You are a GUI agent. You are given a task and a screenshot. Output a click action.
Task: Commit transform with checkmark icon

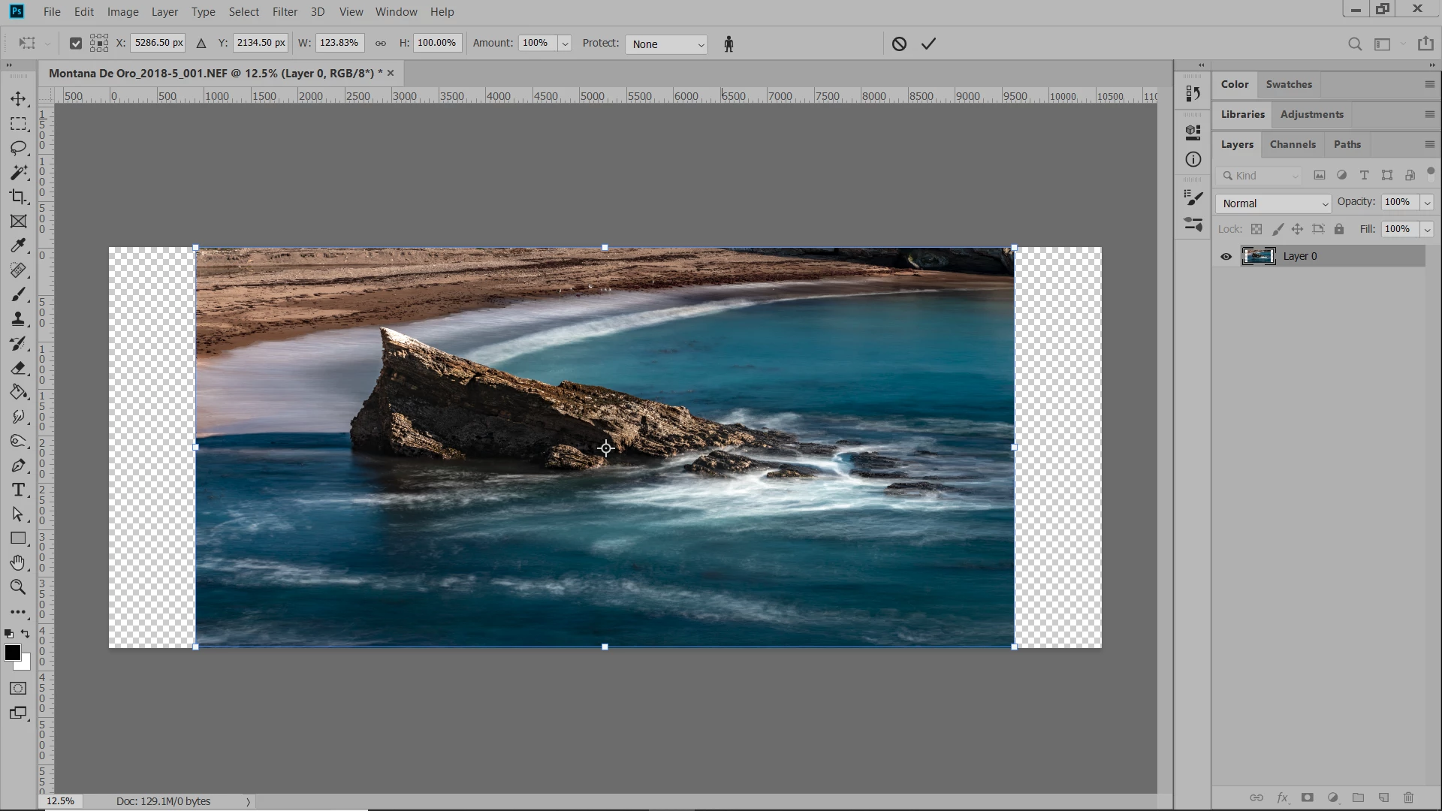click(x=928, y=44)
